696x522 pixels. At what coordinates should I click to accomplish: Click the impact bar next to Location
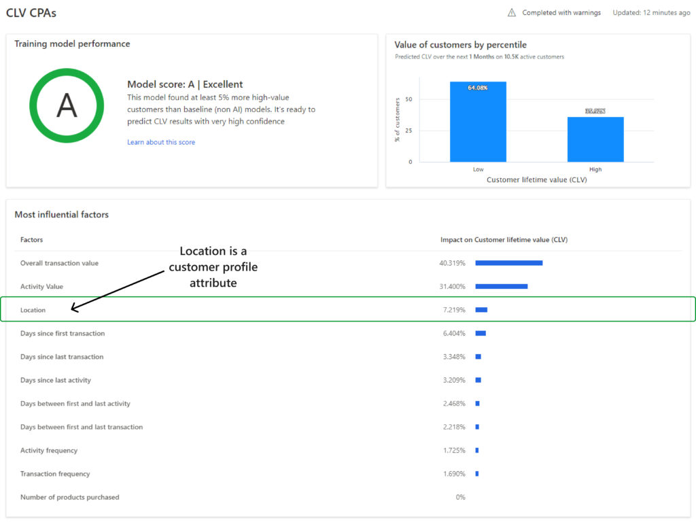tap(482, 309)
